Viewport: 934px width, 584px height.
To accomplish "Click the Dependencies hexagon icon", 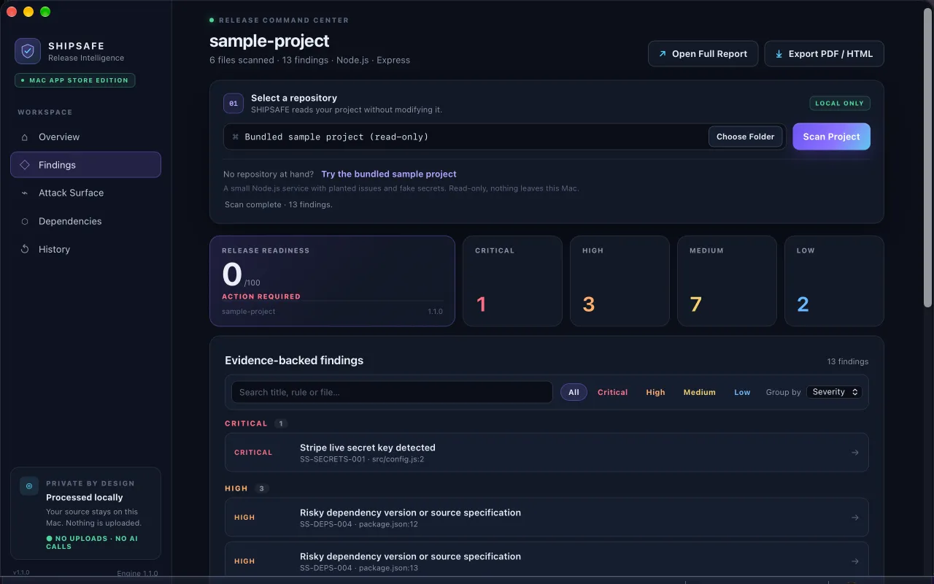I will click(25, 221).
